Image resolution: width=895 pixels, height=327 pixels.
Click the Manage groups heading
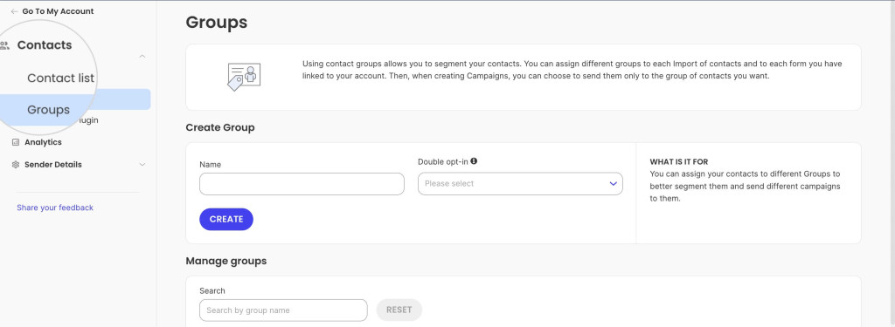pyautogui.click(x=226, y=262)
